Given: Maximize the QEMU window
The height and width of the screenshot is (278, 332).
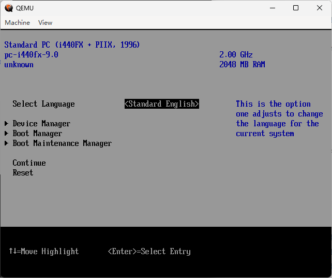Looking at the screenshot, I should pyautogui.click(x=296, y=8).
